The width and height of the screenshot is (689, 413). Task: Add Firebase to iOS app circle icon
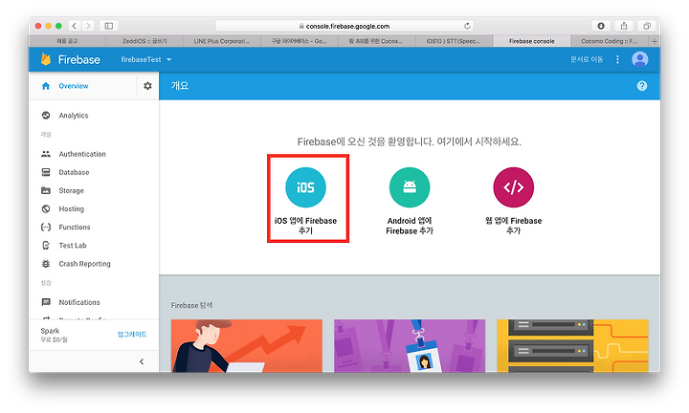305,187
